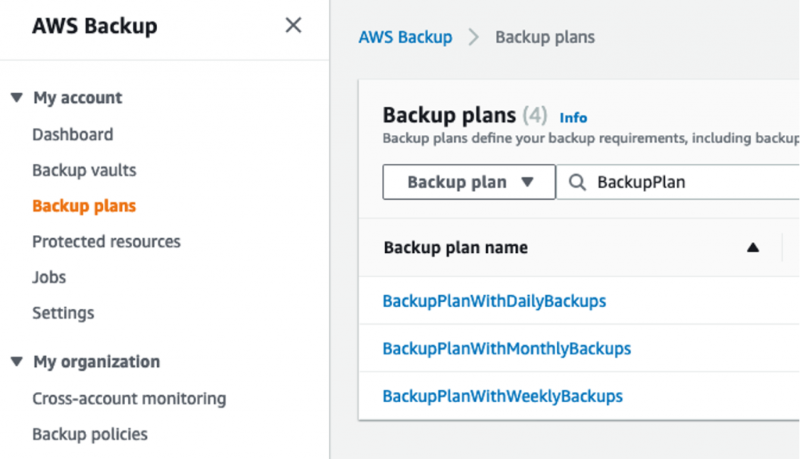This screenshot has width=800, height=459.
Task: Open Settings in the sidebar
Action: [x=63, y=313]
